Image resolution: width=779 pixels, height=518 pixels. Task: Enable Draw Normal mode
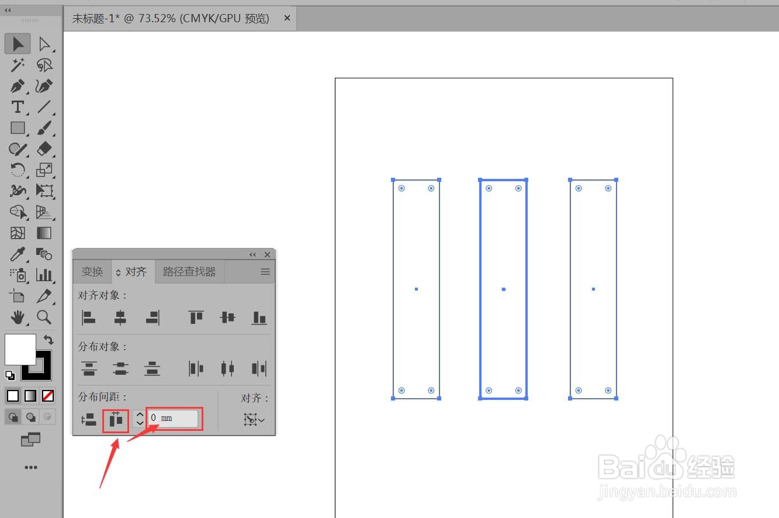pyautogui.click(x=13, y=417)
